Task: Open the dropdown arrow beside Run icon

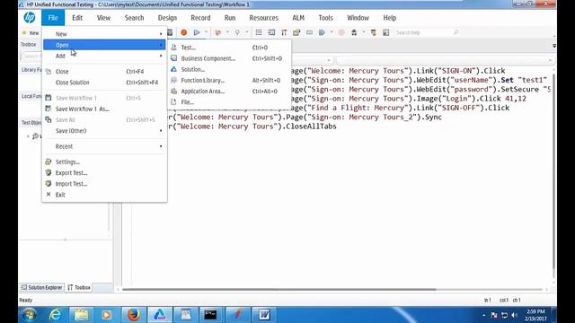Action: [x=206, y=32]
